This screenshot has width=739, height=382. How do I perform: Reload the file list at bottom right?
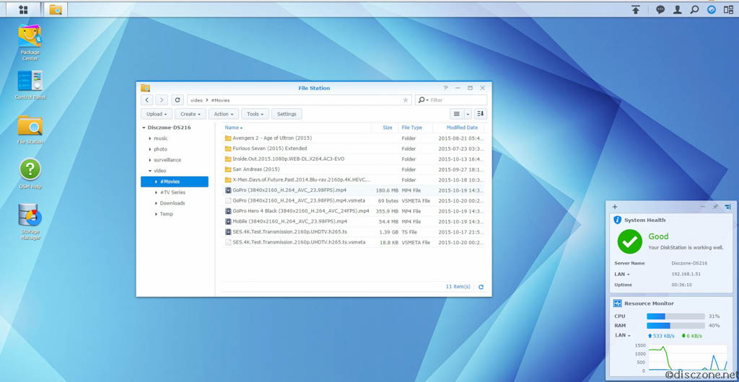[x=481, y=287]
